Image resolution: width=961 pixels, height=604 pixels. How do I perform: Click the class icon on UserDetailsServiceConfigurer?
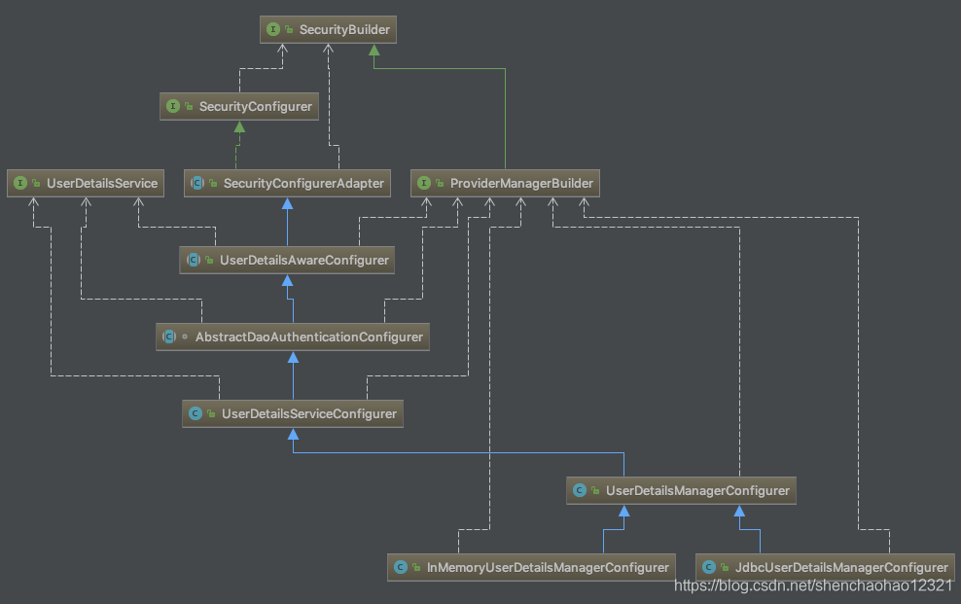point(195,413)
